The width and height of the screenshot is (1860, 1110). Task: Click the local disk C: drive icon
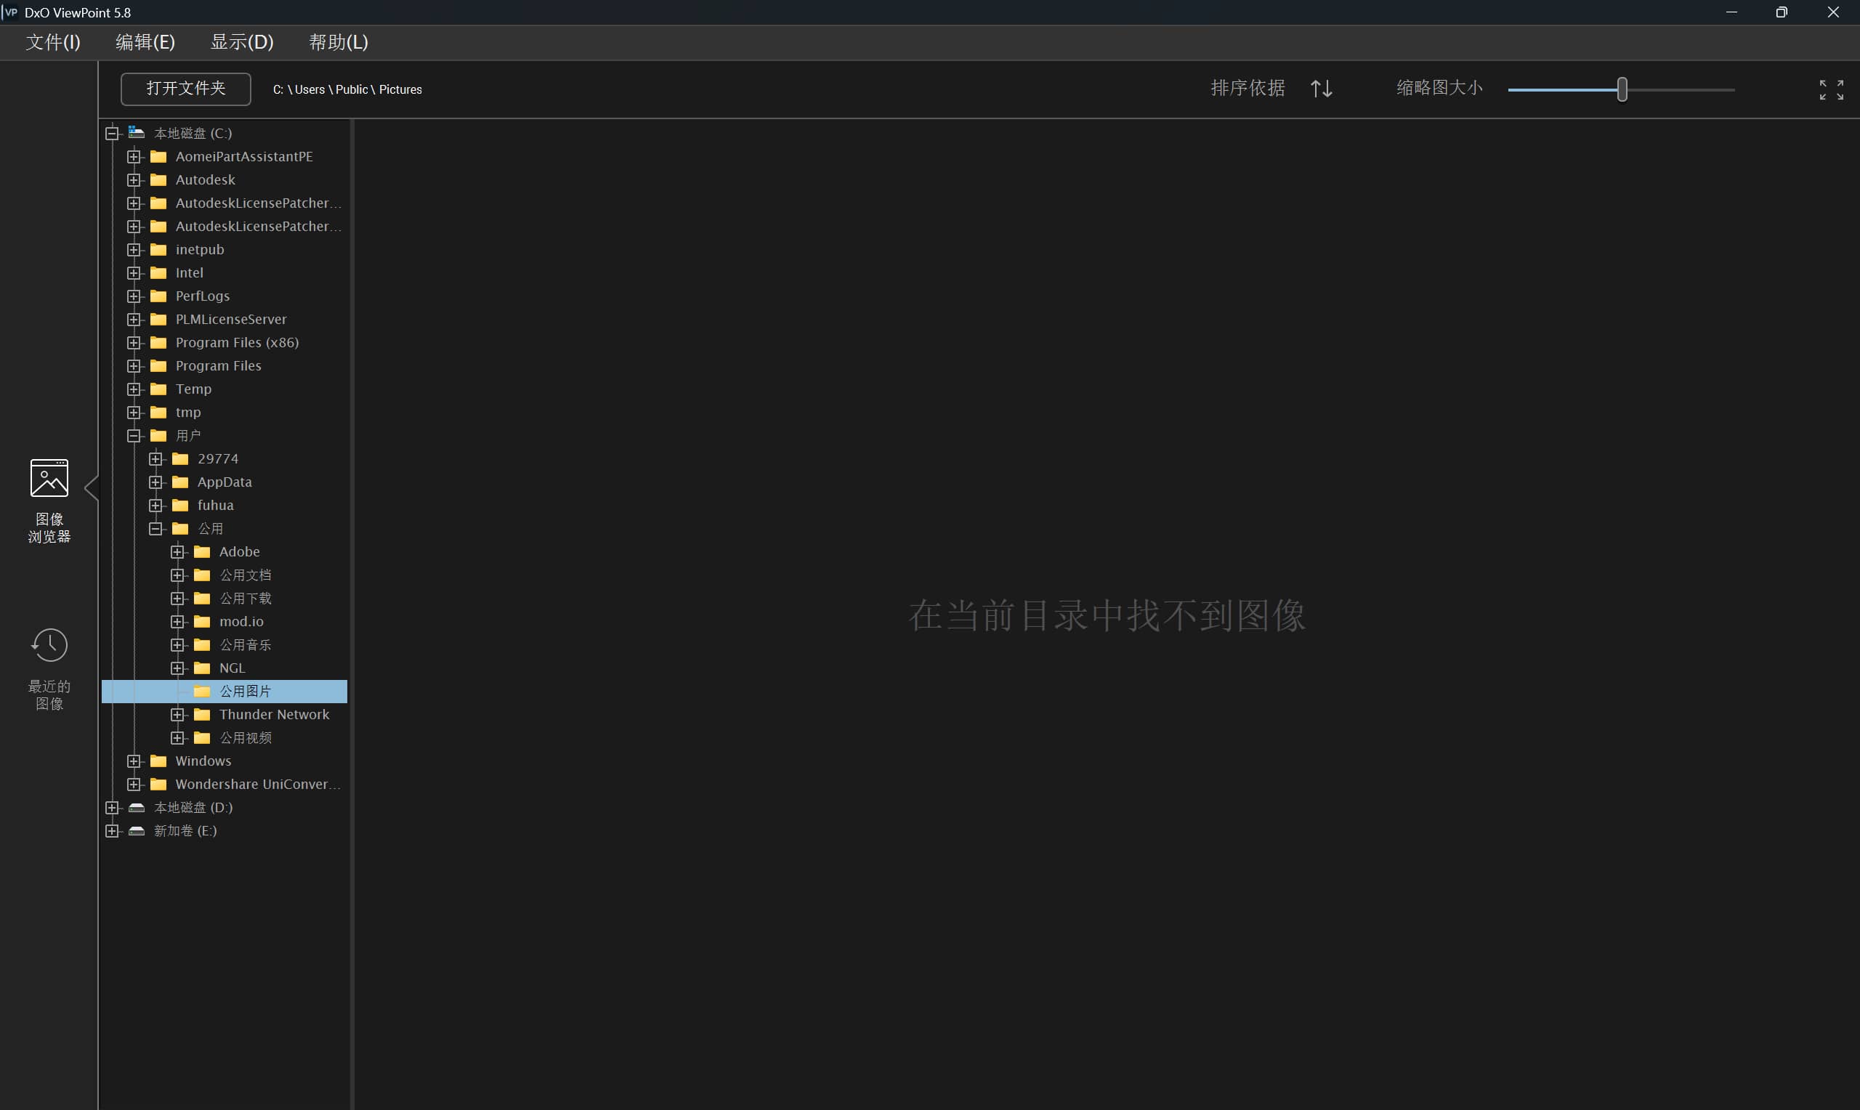coord(136,133)
